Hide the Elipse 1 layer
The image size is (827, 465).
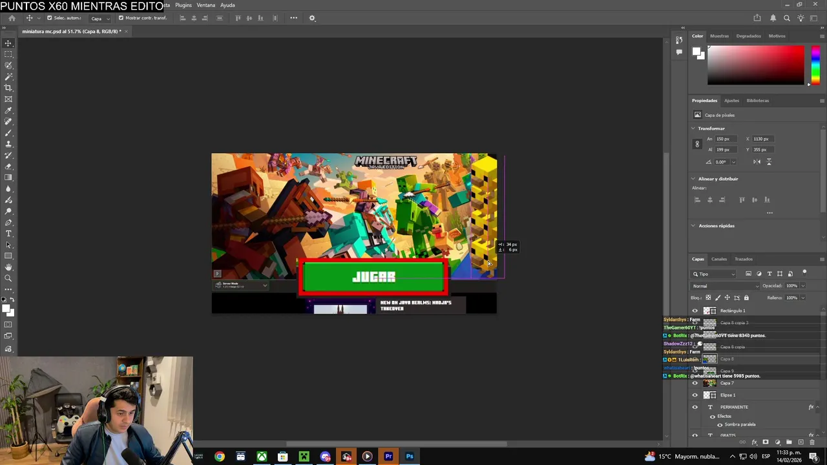pos(695,395)
